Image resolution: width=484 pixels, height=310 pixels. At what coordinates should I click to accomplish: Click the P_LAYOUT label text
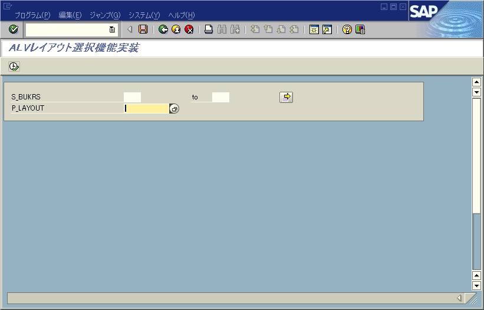pyautogui.click(x=28, y=108)
